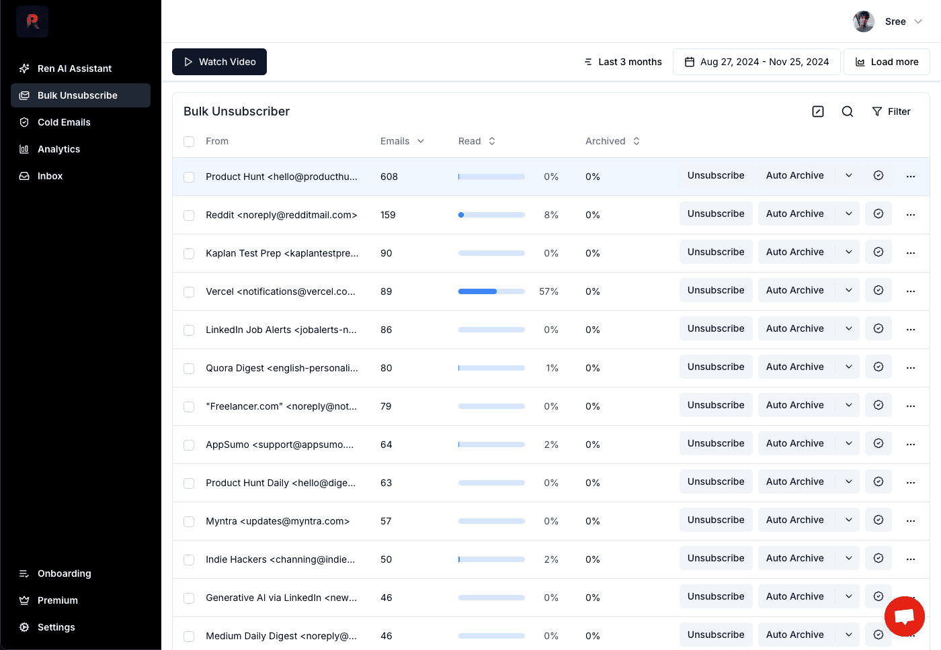Expand the Sree account menu chevron
Viewport: 941px width, 650px height.
pyautogui.click(x=918, y=21)
